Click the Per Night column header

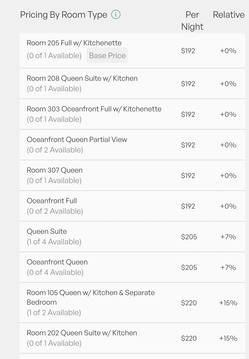pyautogui.click(x=192, y=20)
